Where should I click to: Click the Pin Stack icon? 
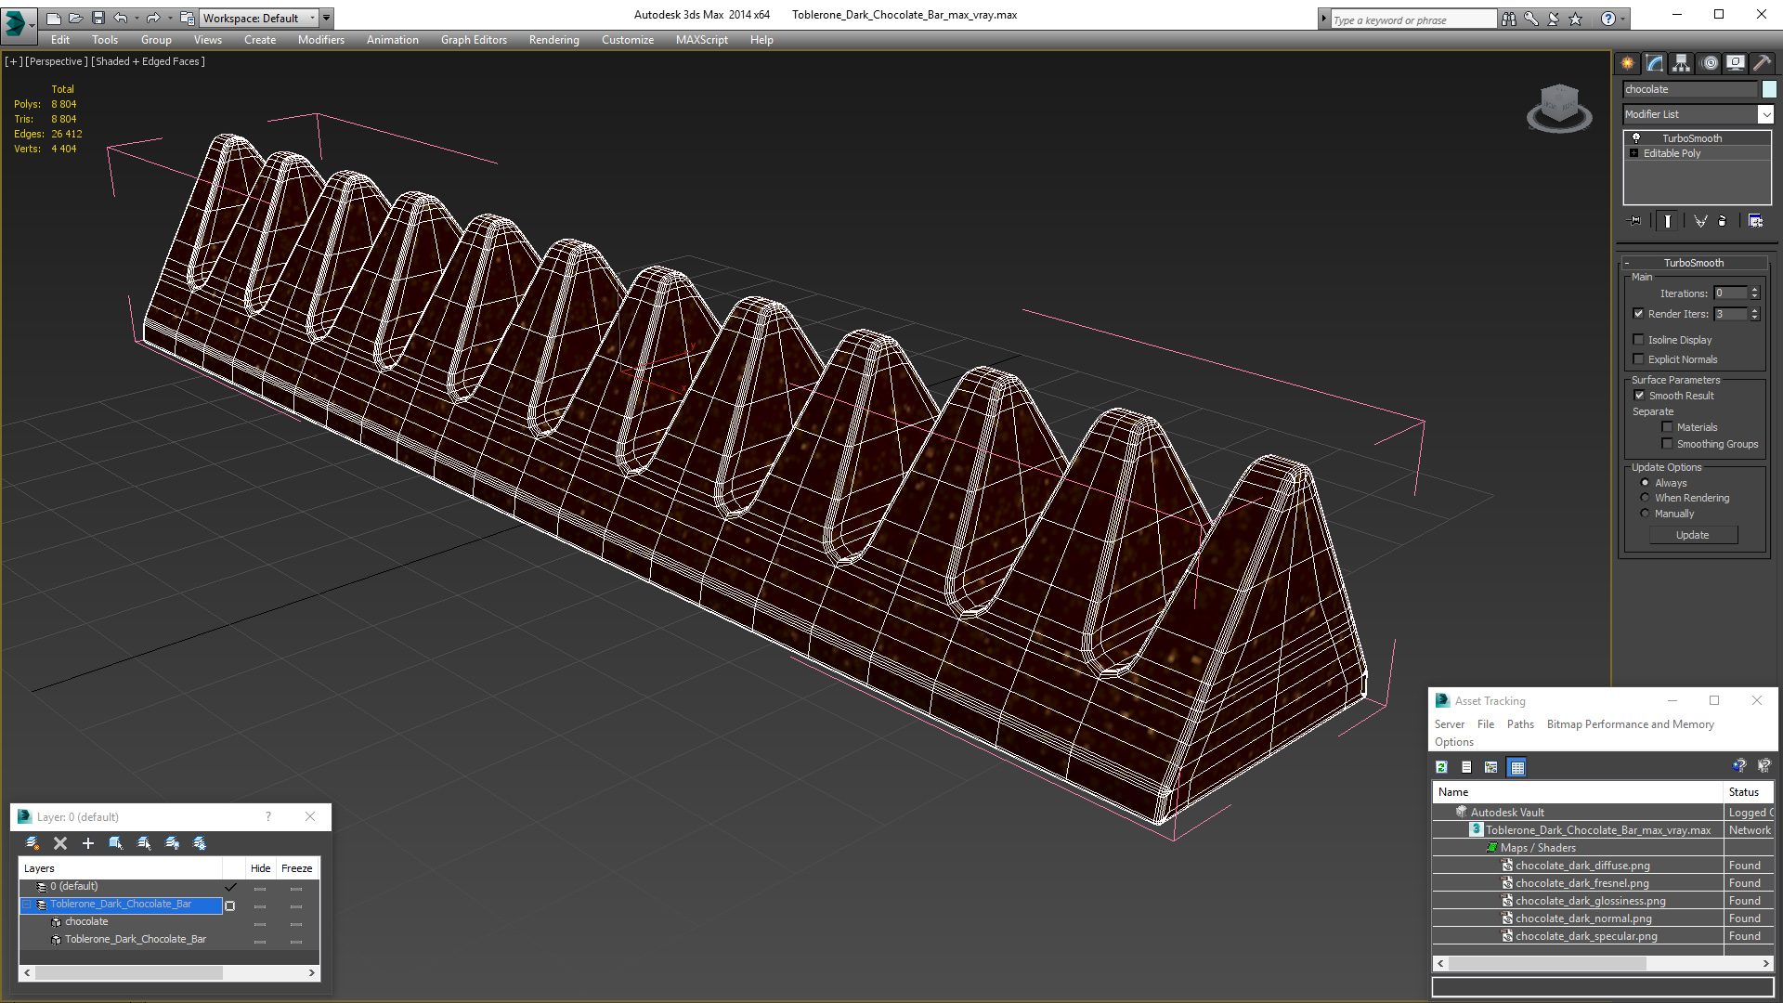(x=1635, y=221)
